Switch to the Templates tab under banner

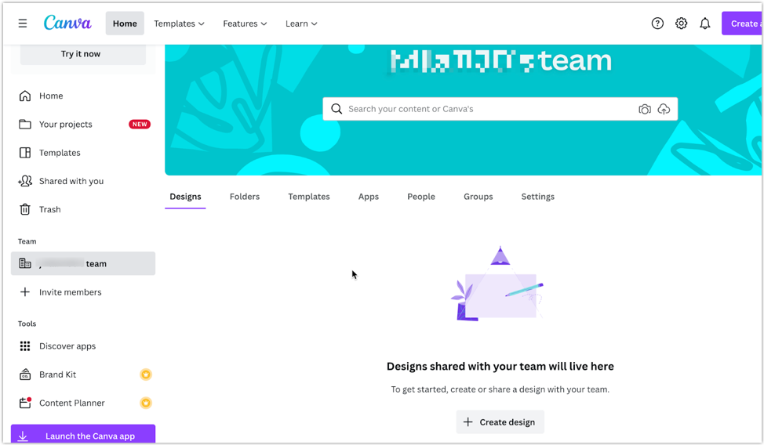(309, 197)
